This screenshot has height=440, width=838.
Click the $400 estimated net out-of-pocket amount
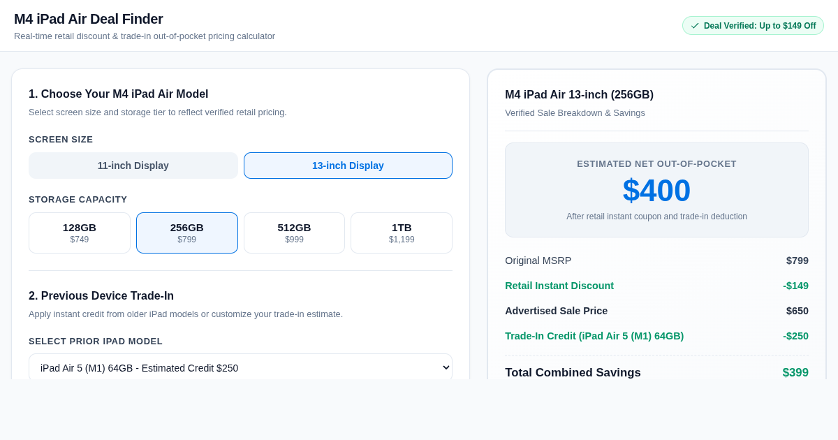656,191
